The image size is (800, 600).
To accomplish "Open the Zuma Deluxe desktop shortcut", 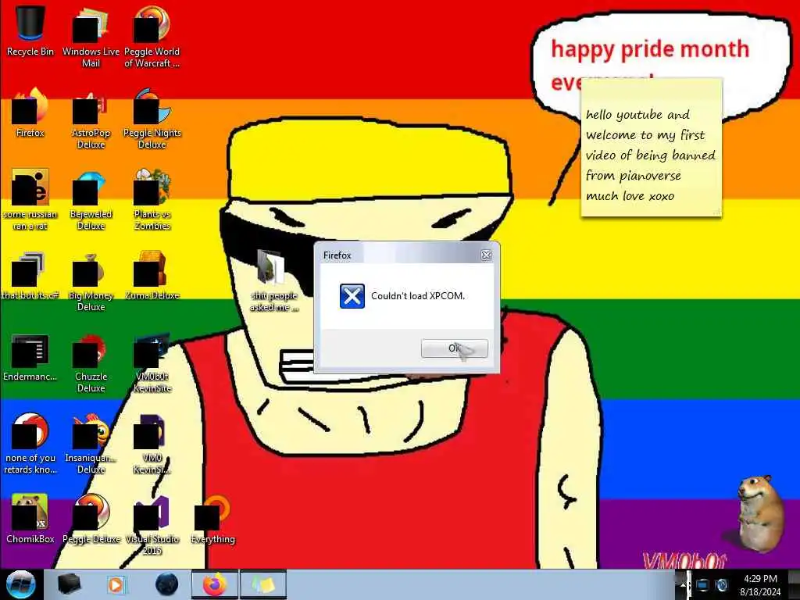I will point(152,276).
